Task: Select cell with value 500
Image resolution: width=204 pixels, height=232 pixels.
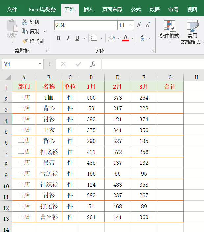Action: tap(91, 97)
